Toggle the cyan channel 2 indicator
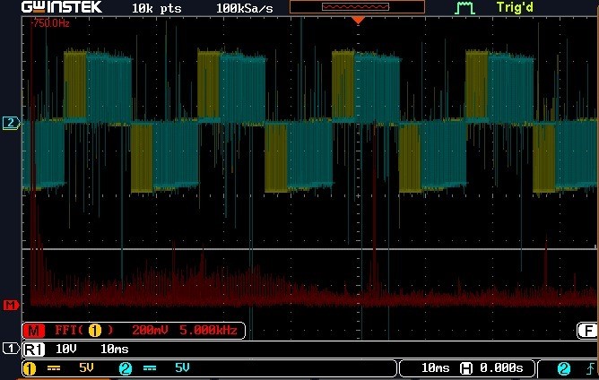Viewport: 599px width, 380px height. (126, 368)
